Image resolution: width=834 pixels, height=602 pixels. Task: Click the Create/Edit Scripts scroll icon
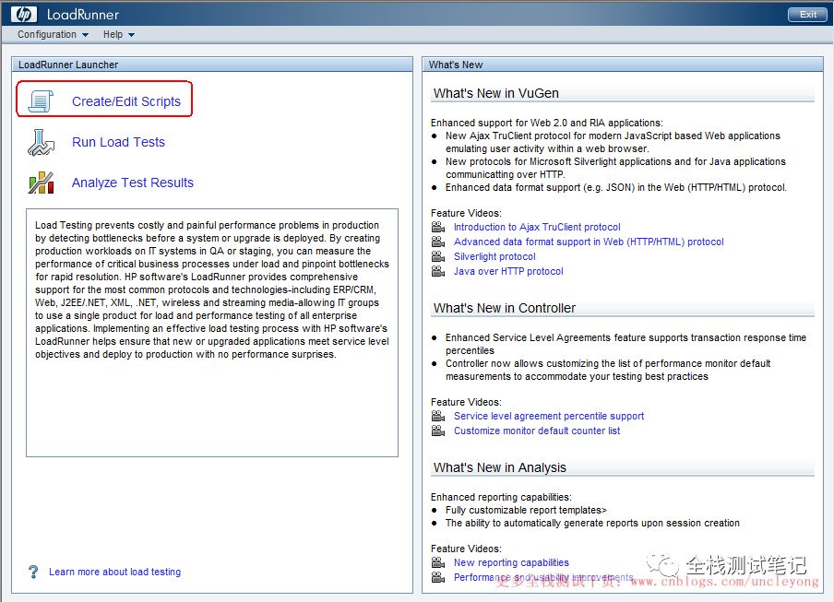[41, 101]
